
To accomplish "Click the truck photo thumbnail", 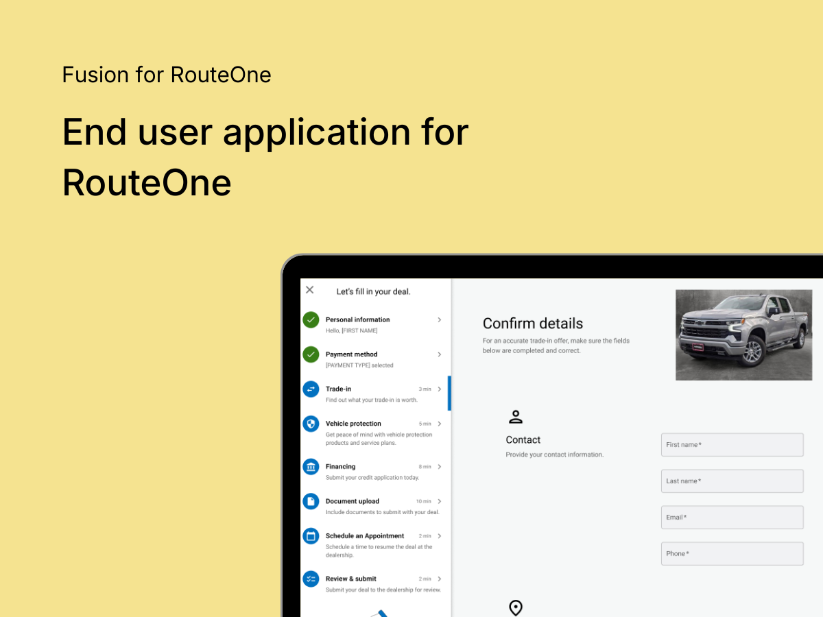I will click(x=743, y=335).
